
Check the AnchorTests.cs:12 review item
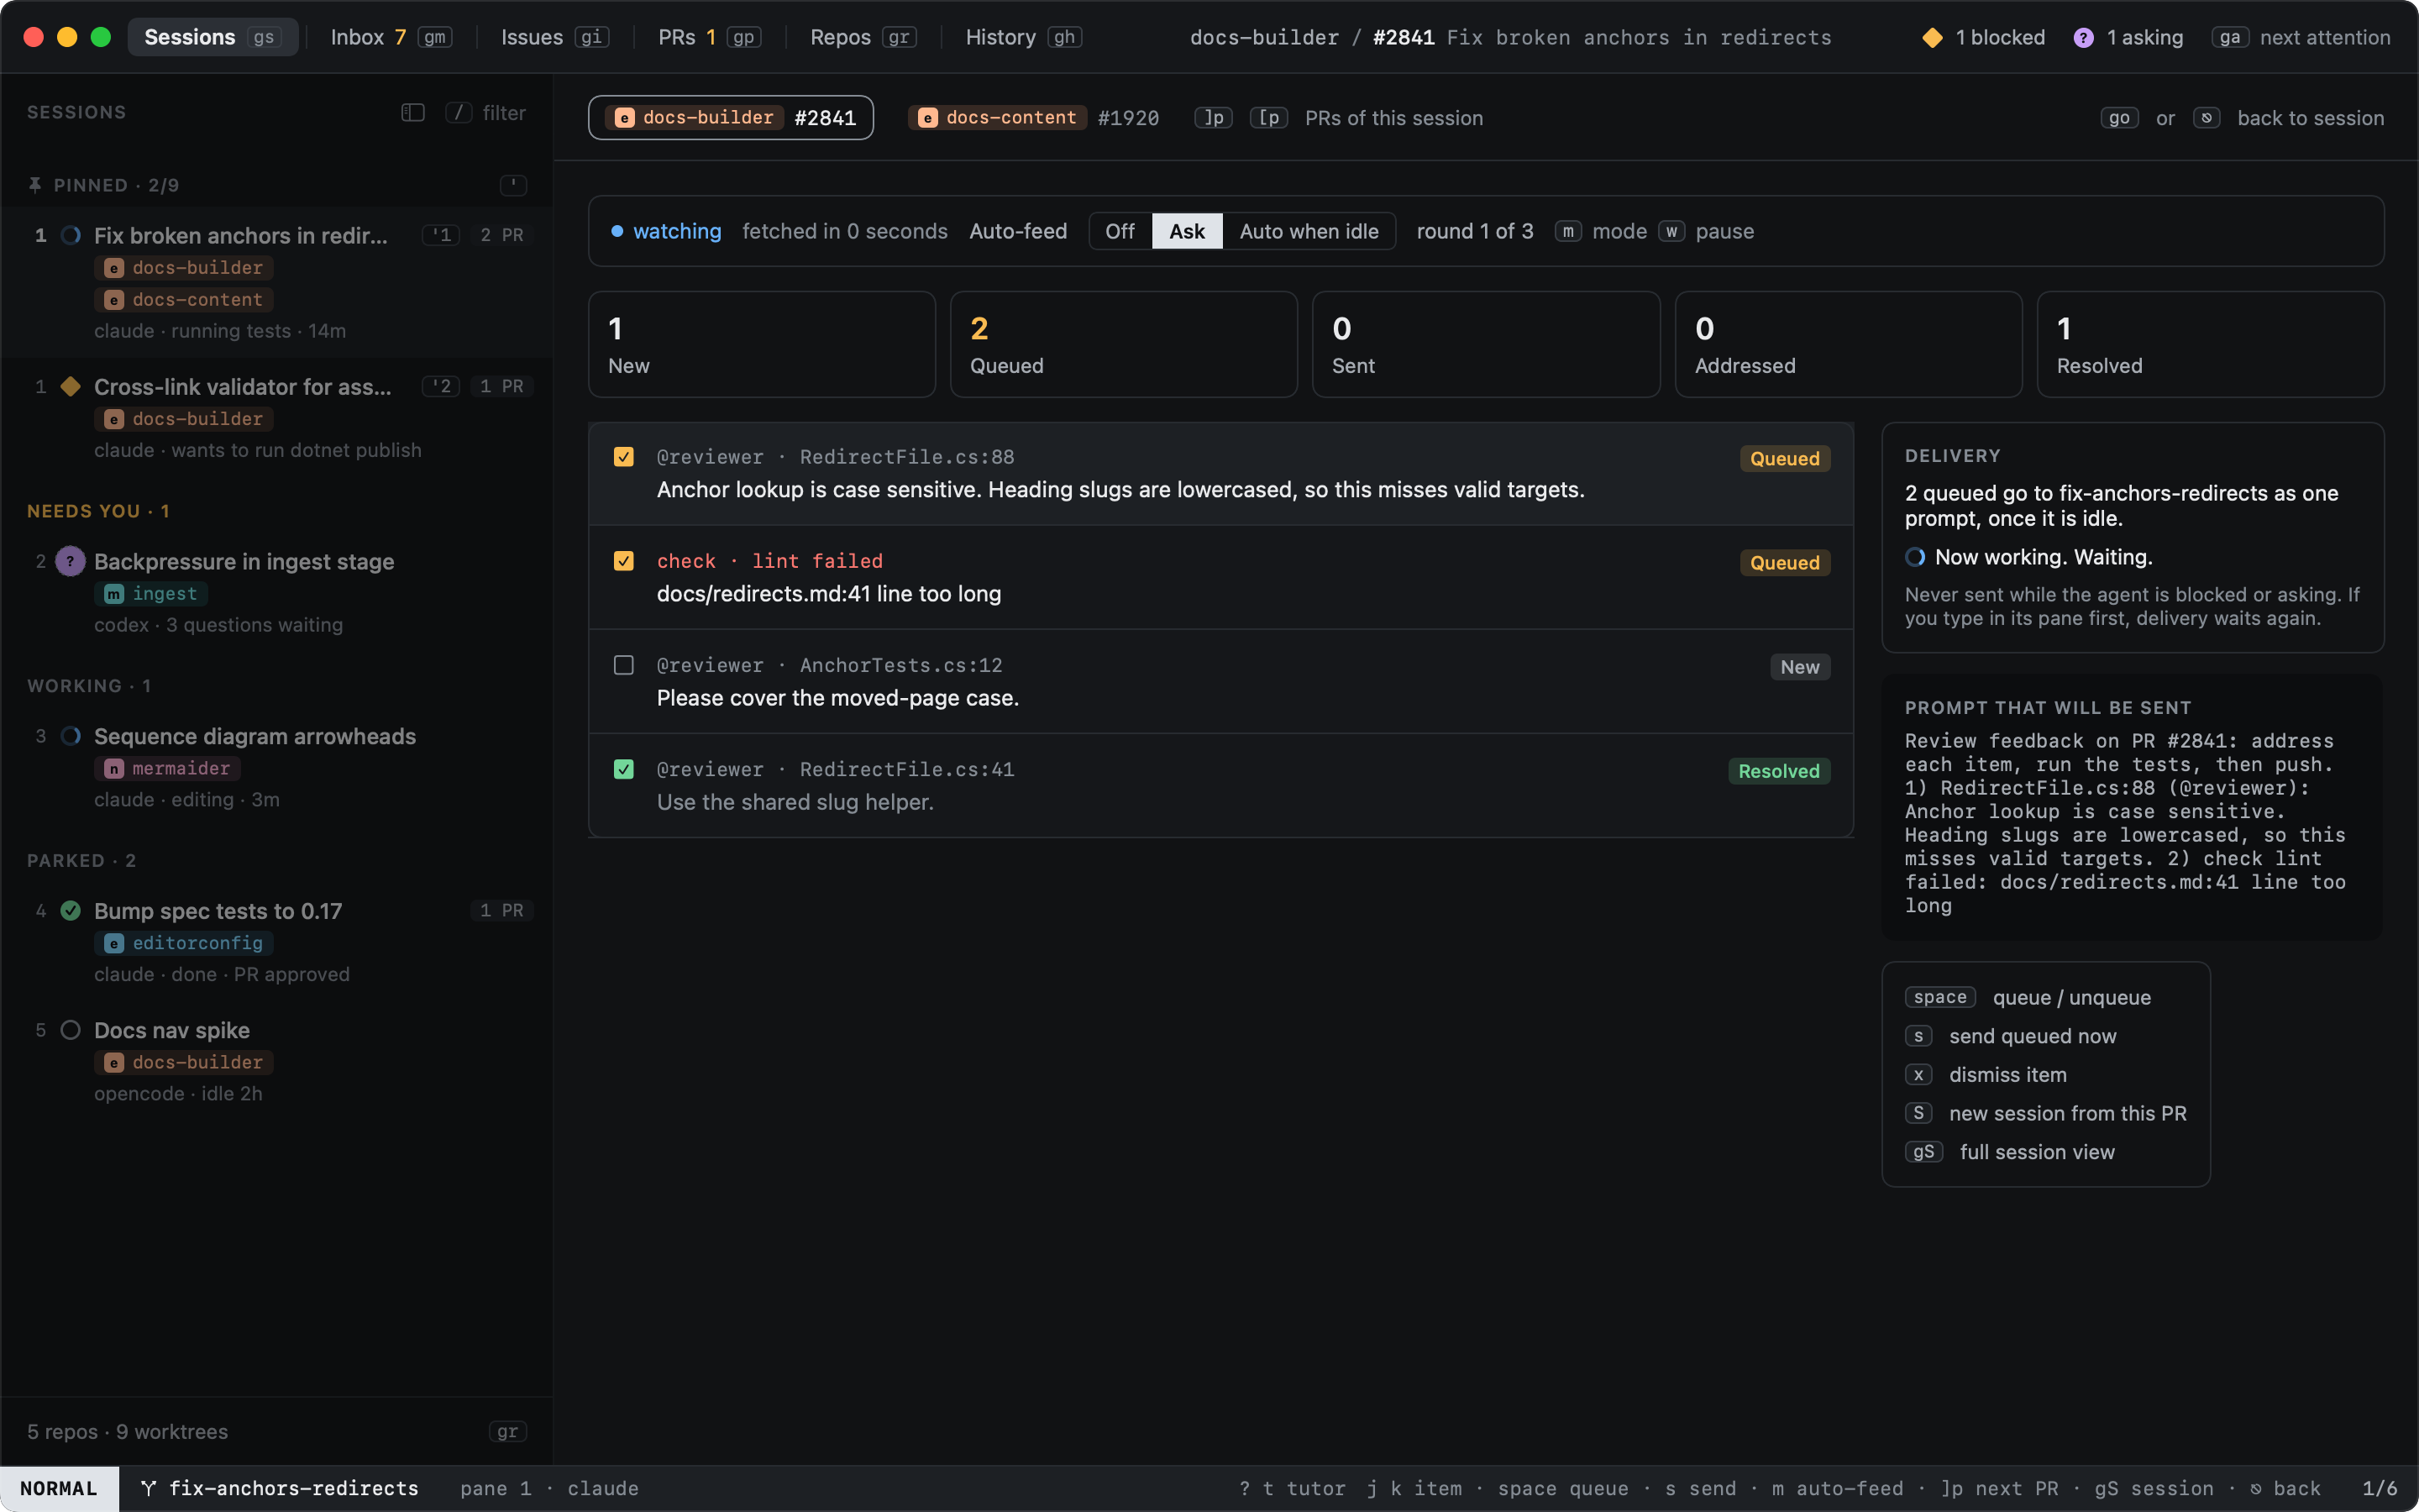(624, 665)
